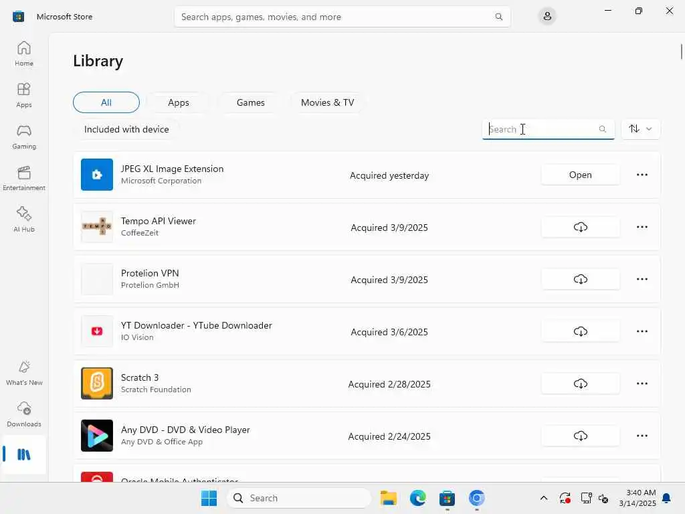Download Protelion VPN via cloud icon
Screen dimensions: 685x514
(580, 279)
